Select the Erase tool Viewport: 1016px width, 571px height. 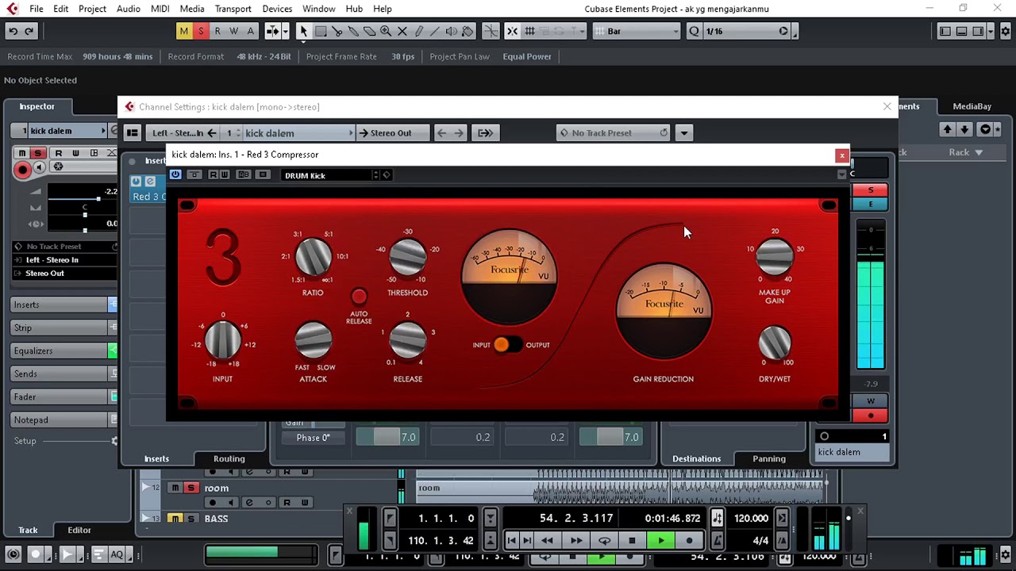pyautogui.click(x=370, y=31)
